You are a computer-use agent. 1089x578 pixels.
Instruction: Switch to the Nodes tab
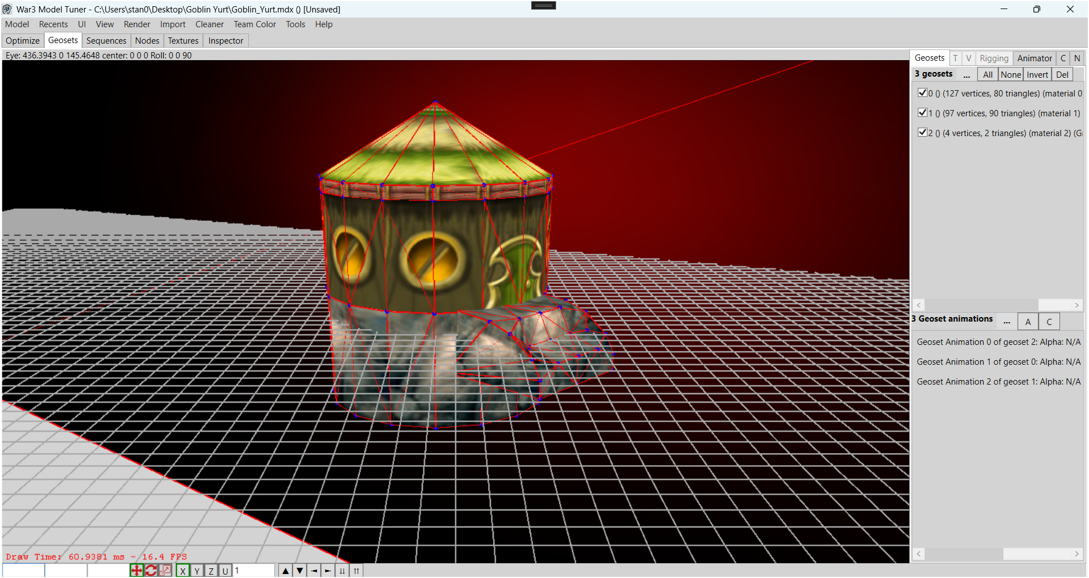[x=147, y=41]
